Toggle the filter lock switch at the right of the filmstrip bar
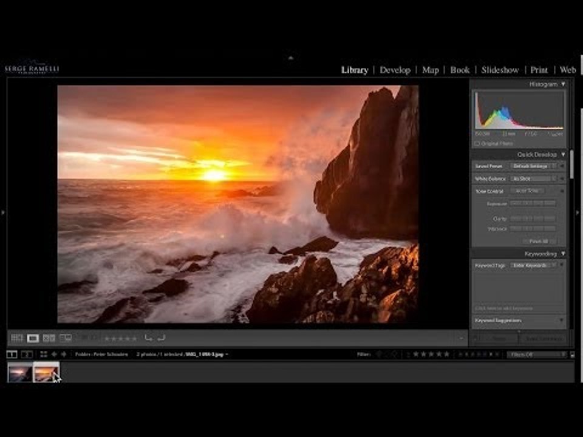This screenshot has width=583, height=437. [573, 354]
